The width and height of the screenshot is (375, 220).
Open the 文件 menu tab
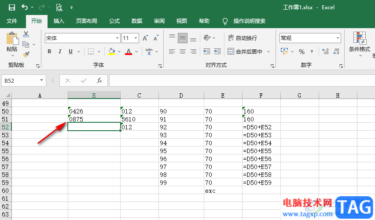coord(12,21)
